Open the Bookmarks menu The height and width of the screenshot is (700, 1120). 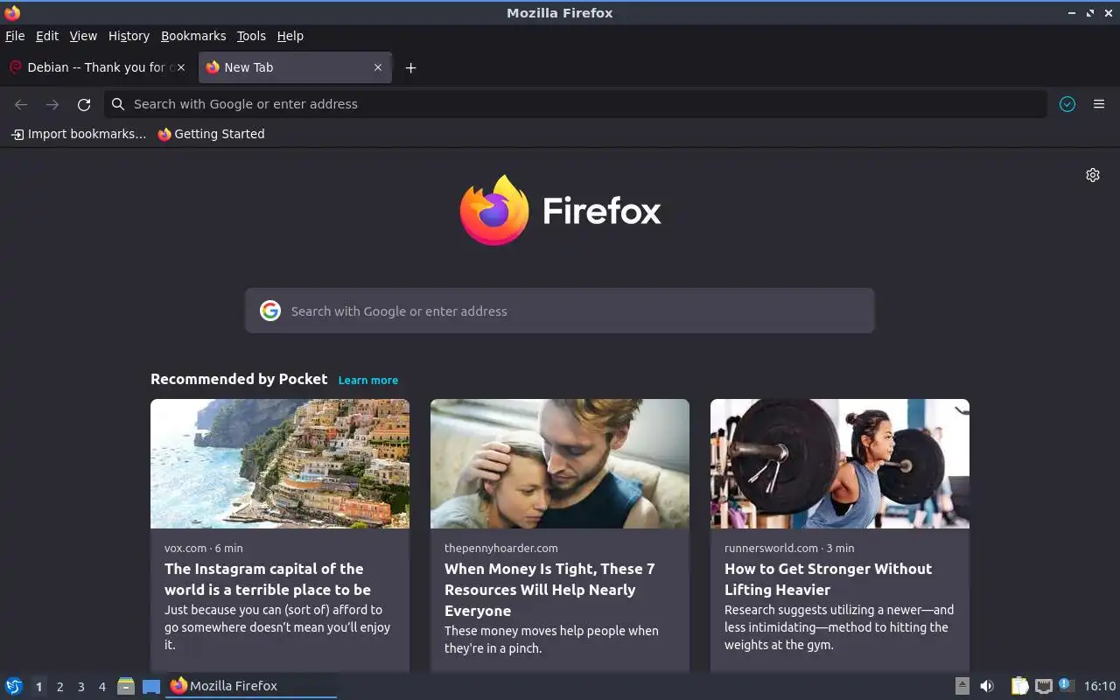(193, 36)
